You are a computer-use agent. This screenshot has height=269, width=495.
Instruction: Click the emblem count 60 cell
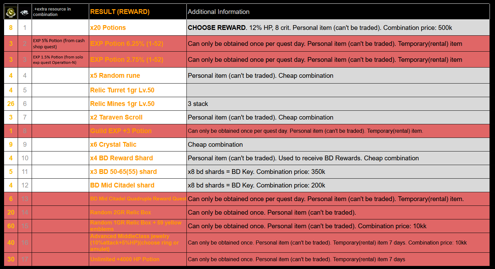[x=11, y=226]
